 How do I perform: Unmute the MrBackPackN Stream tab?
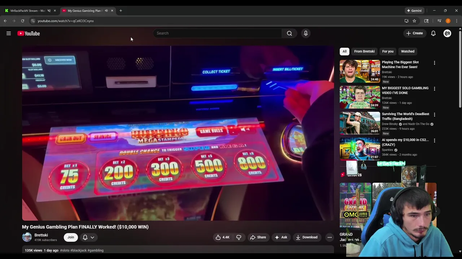pyautogui.click(x=49, y=10)
